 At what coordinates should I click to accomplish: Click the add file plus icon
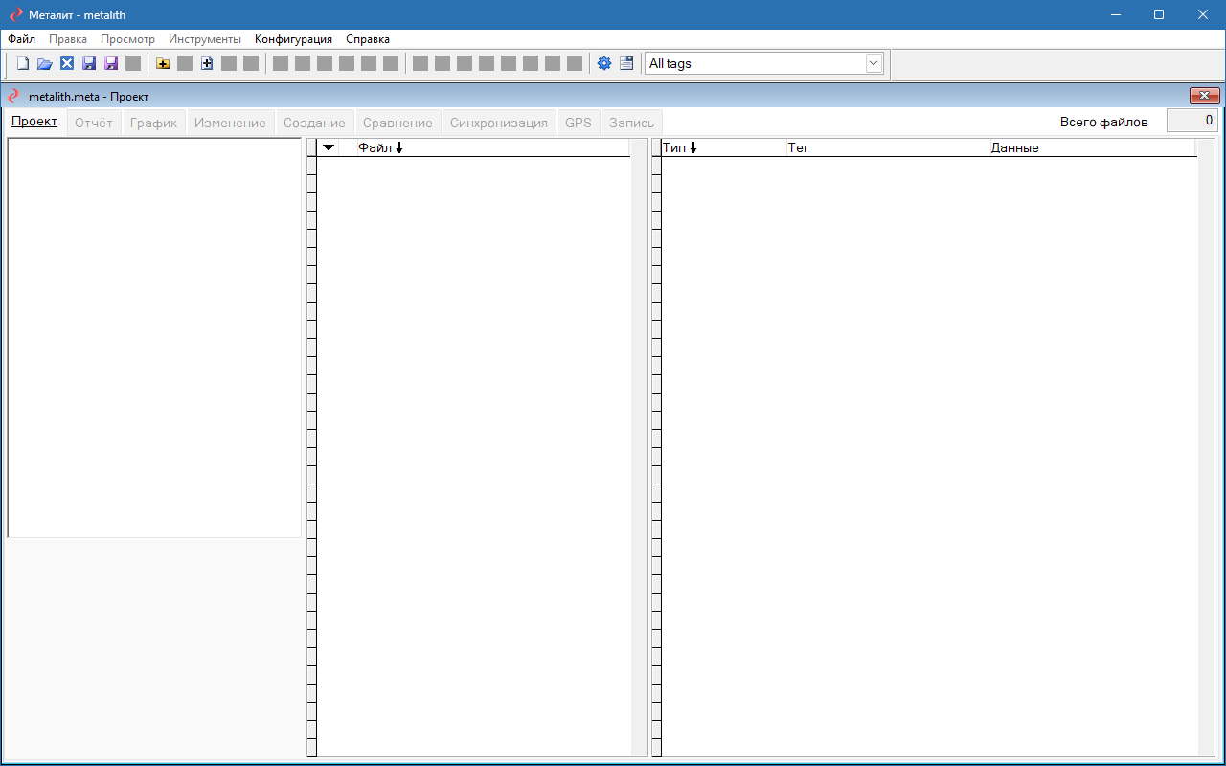[207, 63]
